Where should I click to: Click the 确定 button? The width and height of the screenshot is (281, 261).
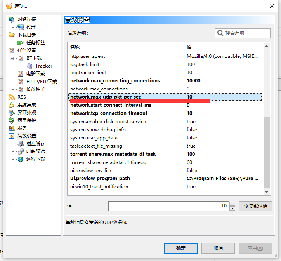click(180, 248)
